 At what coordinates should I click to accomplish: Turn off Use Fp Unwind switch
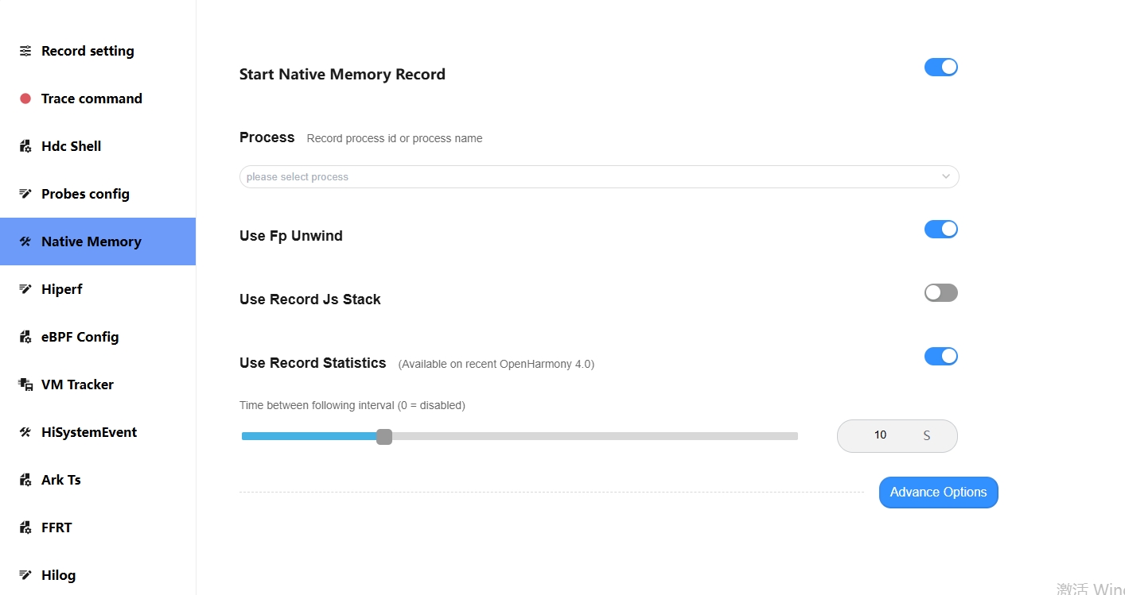pos(940,230)
